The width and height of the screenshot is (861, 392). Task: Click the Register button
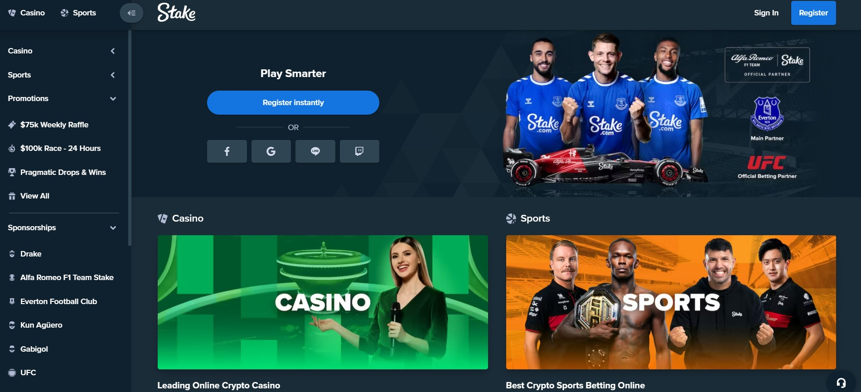point(813,13)
